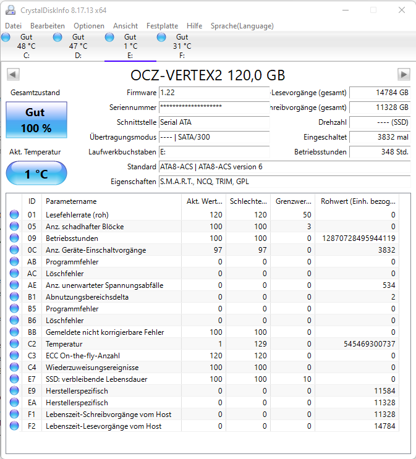Image resolution: width=416 pixels, height=459 pixels.
Task: Click the Betriebsstunden value 348 Std.
Action: click(x=380, y=152)
